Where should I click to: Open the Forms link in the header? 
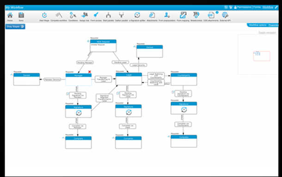click(257, 7)
